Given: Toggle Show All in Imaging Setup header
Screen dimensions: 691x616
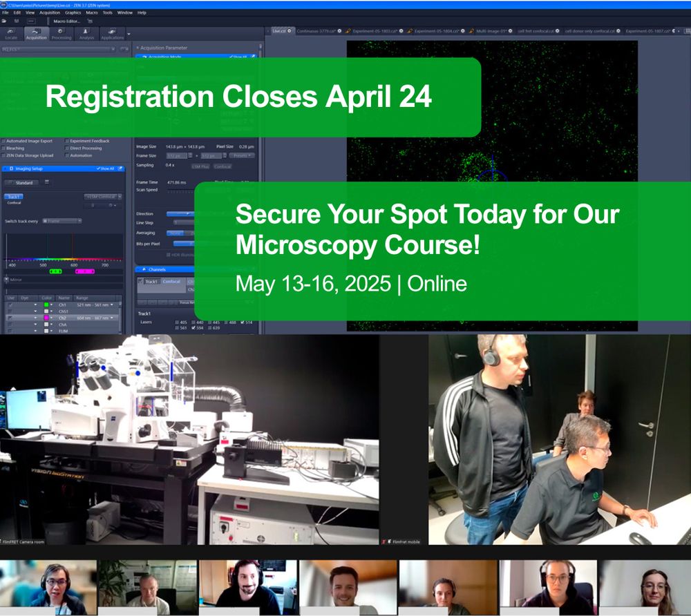Looking at the screenshot, I should (x=106, y=169).
